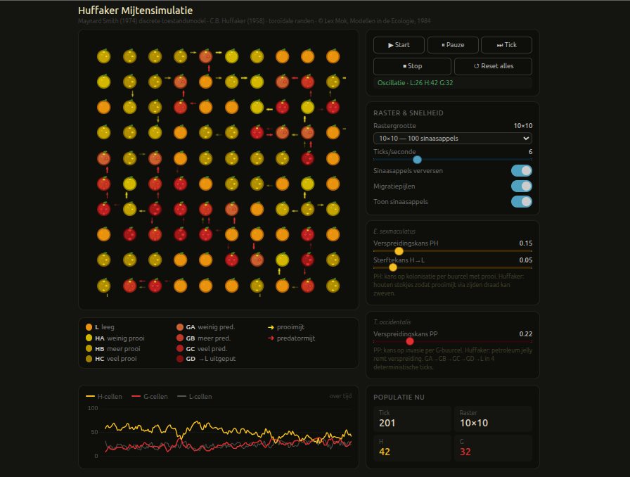Switch off Toon sinaasappels toggle
The height and width of the screenshot is (477, 630).
pyautogui.click(x=521, y=202)
